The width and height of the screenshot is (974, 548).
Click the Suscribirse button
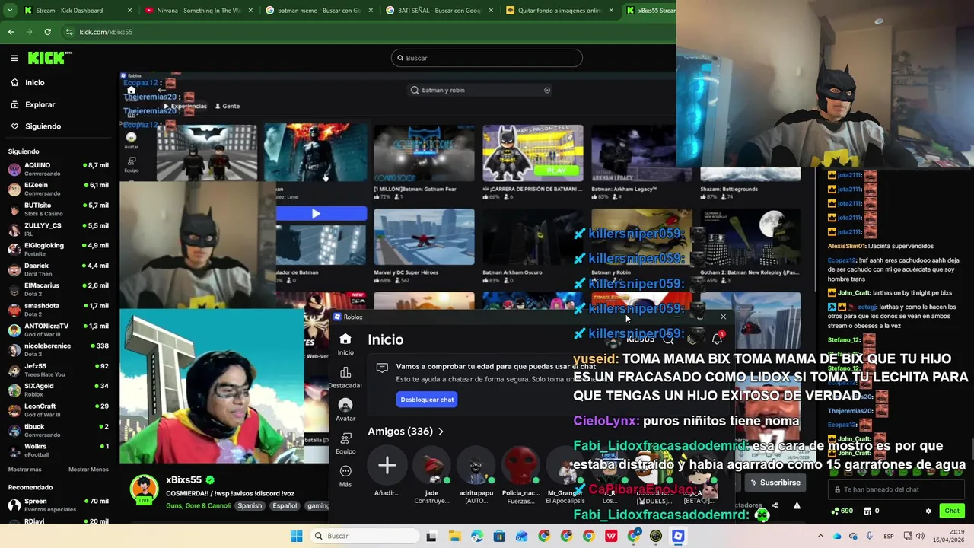click(x=775, y=483)
